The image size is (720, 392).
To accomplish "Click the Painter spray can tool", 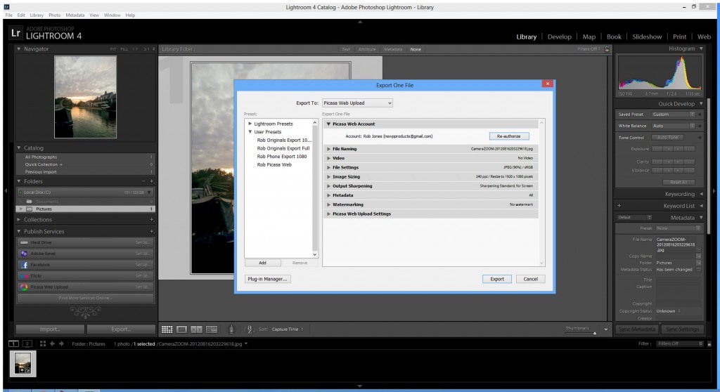I will point(231,329).
